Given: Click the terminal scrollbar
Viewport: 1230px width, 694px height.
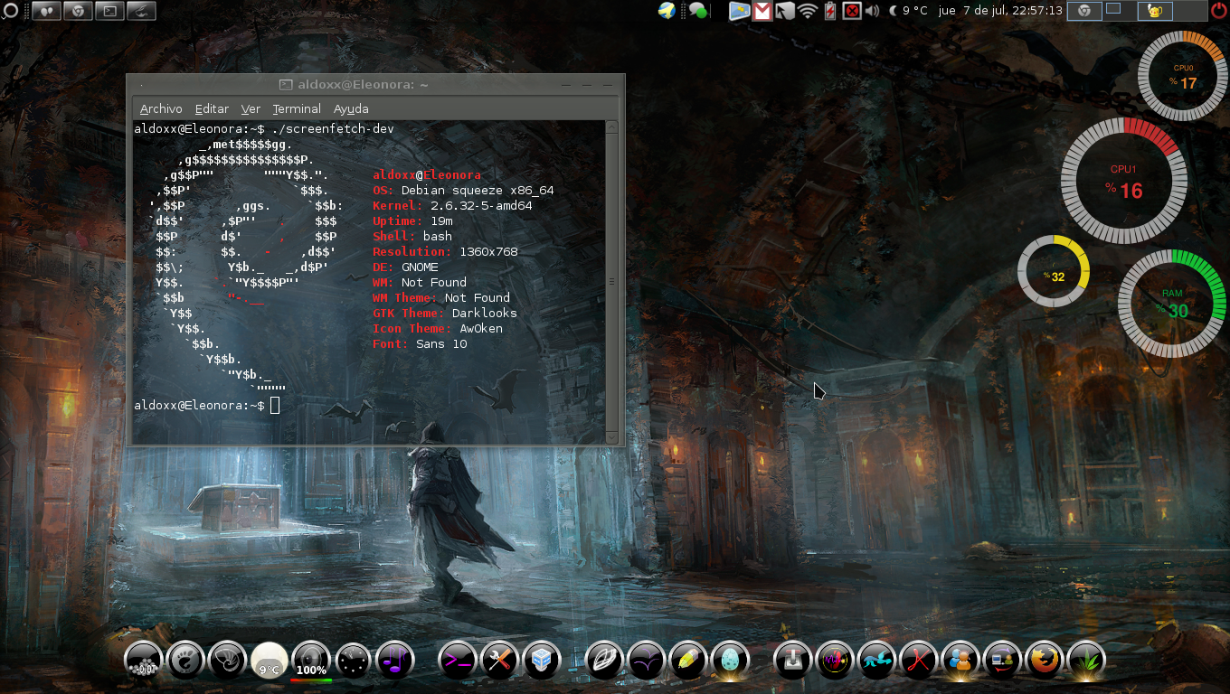Looking at the screenshot, I should tap(612, 281).
